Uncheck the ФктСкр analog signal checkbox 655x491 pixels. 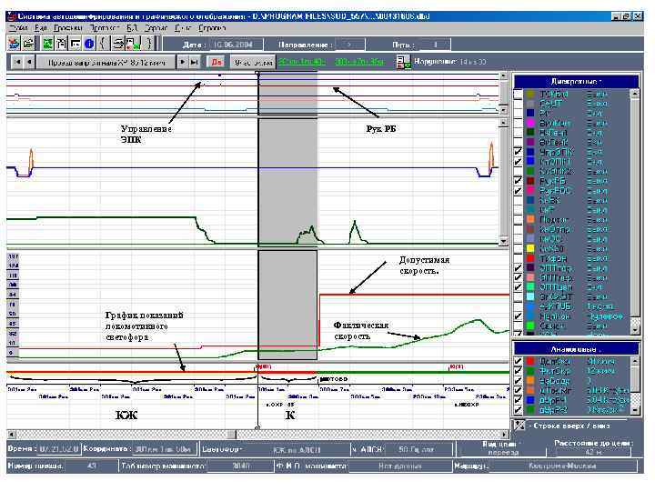[x=518, y=371]
